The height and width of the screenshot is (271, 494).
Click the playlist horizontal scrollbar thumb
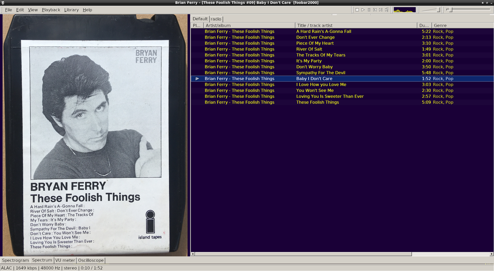click(303, 254)
